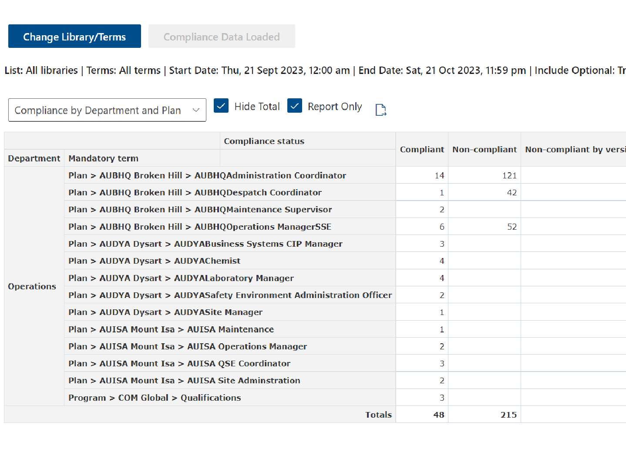626x469 pixels.
Task: Select AUBHQAdministration Coordinator plan row
Action: point(207,175)
